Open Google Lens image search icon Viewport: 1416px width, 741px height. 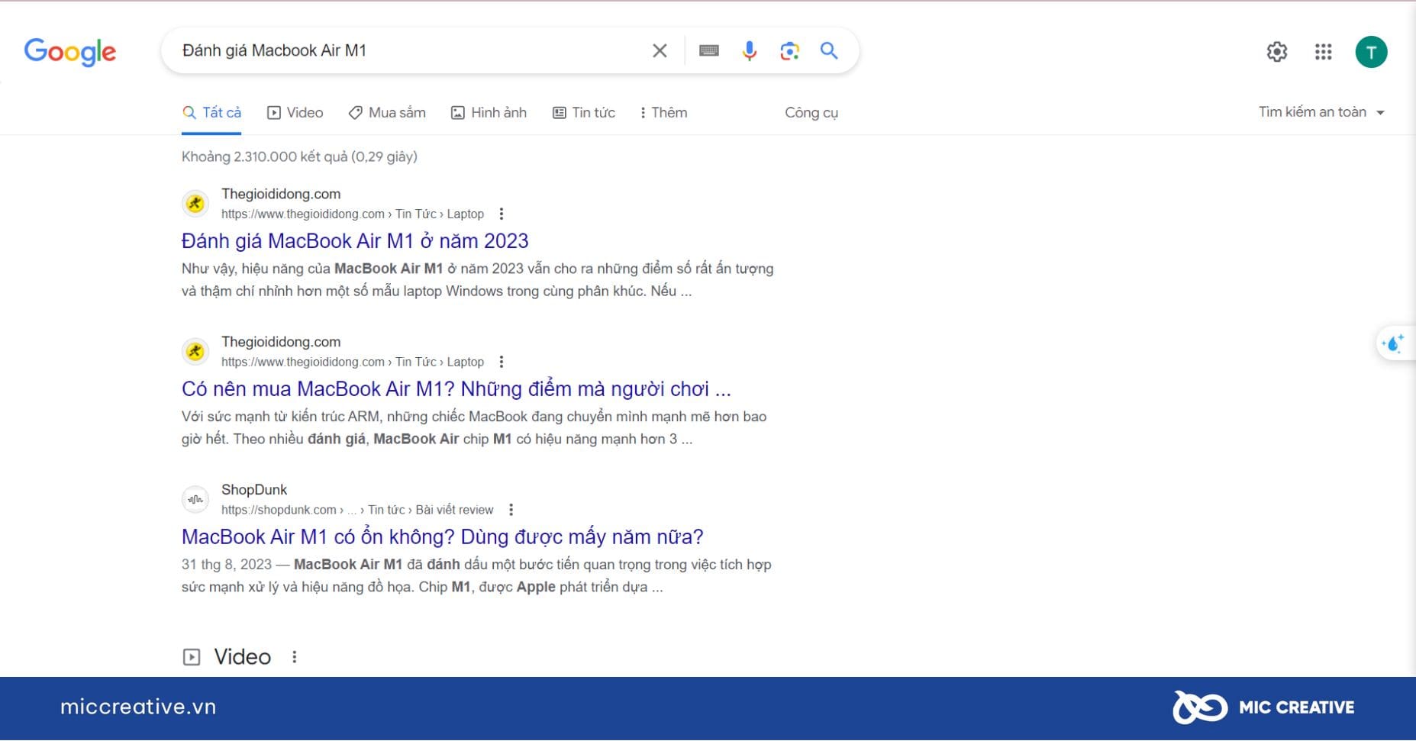coord(789,51)
